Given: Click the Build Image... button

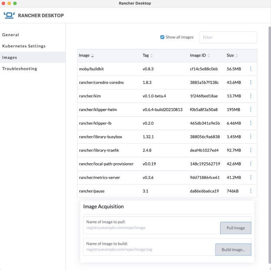Looking at the screenshot, I should point(233,250).
